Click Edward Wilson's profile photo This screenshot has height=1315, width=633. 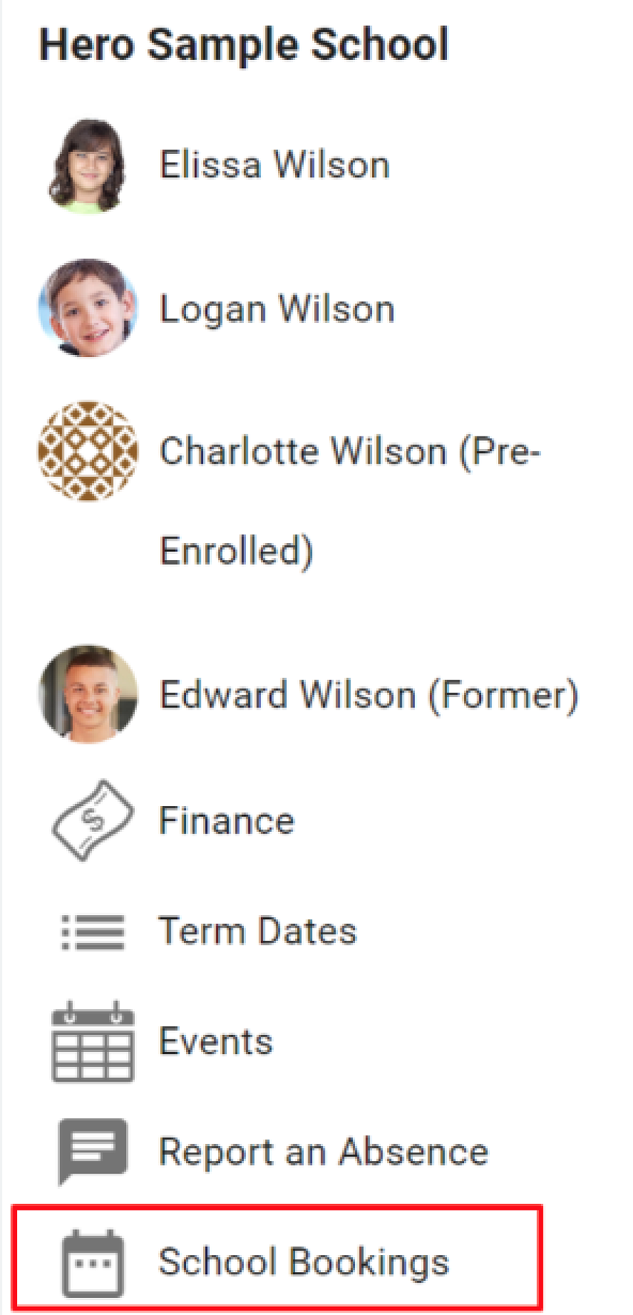coord(88,694)
